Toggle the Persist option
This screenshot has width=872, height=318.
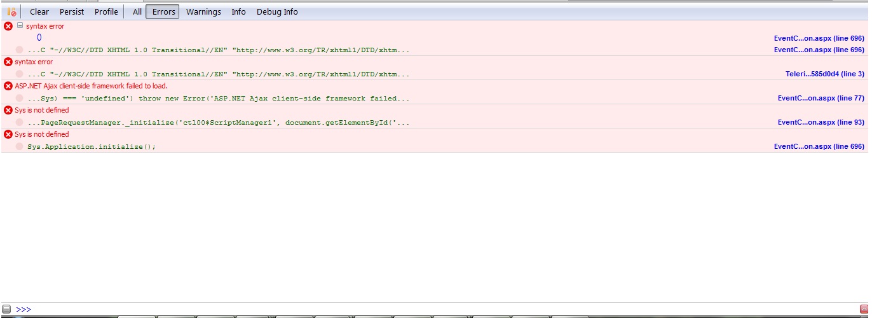coord(72,11)
